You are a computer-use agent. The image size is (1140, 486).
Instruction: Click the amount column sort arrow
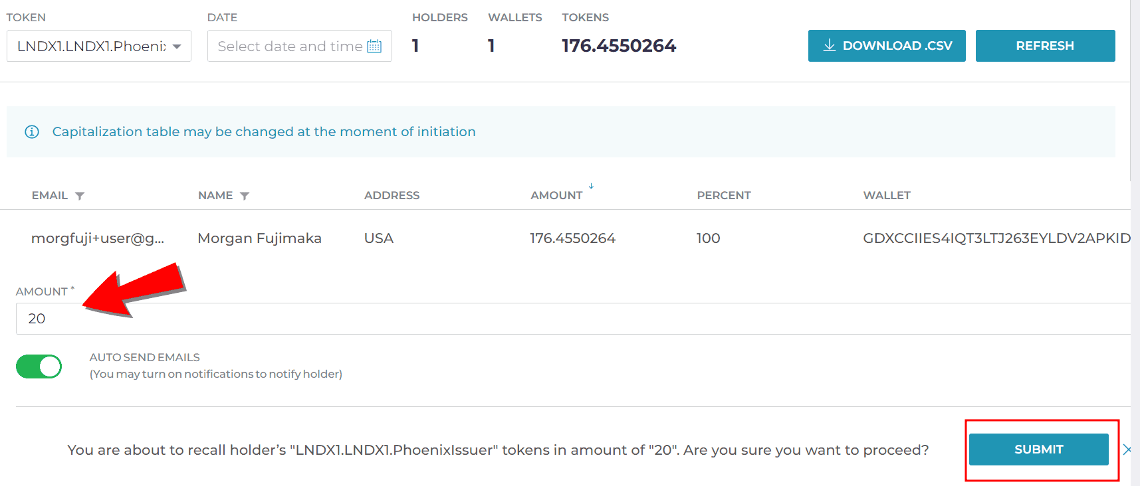[x=591, y=186]
